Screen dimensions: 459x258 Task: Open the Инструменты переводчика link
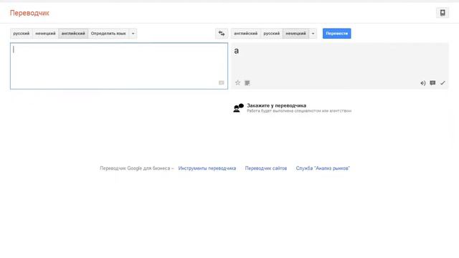tap(207, 168)
